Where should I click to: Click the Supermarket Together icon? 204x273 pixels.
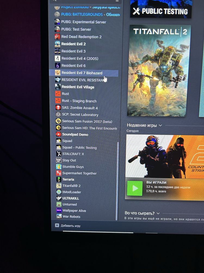[59, 173]
